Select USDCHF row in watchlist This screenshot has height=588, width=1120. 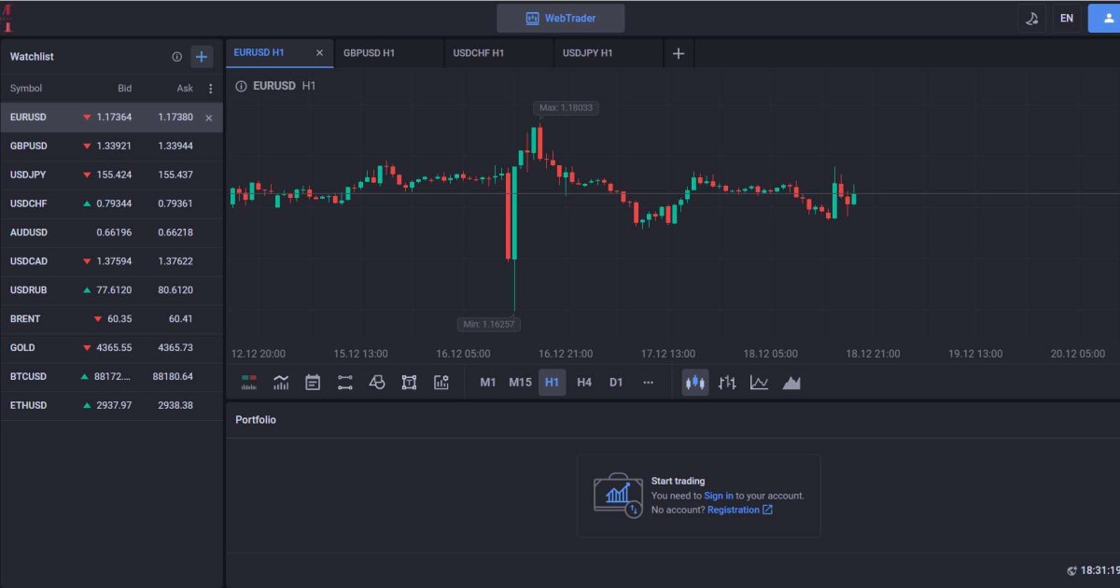click(112, 203)
